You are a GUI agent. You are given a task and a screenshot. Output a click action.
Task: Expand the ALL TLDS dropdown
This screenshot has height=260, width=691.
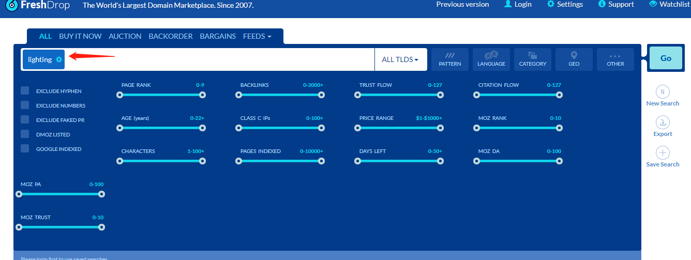[400, 59]
